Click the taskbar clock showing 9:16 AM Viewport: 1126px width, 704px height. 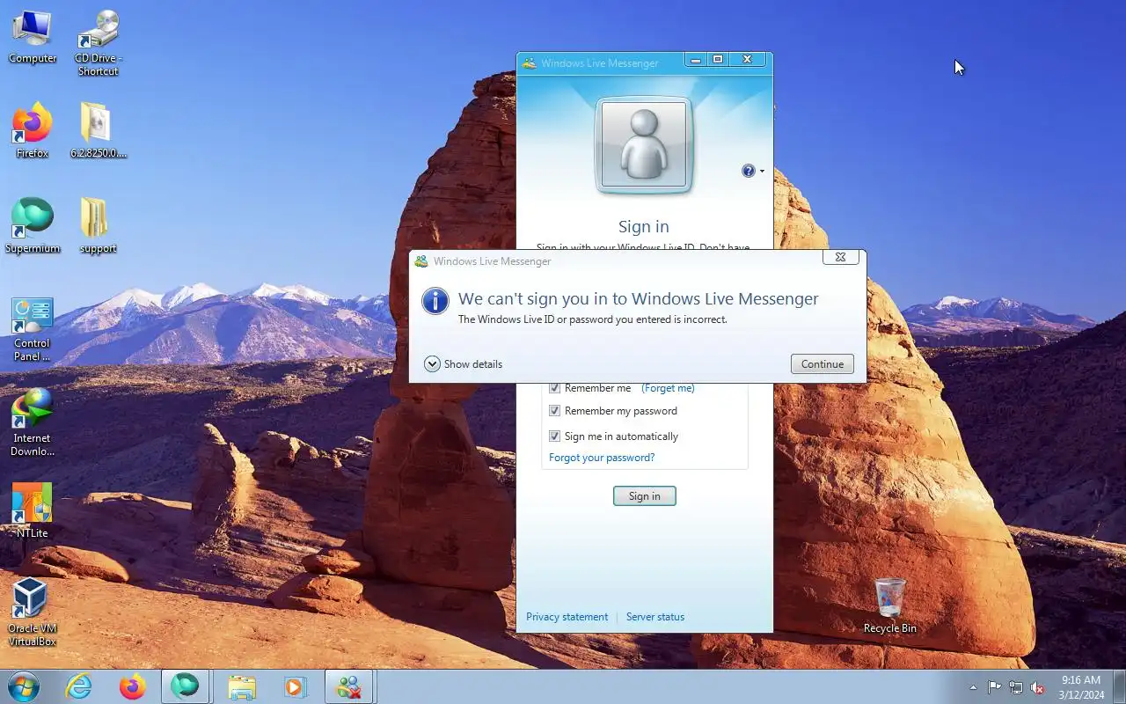tap(1081, 687)
